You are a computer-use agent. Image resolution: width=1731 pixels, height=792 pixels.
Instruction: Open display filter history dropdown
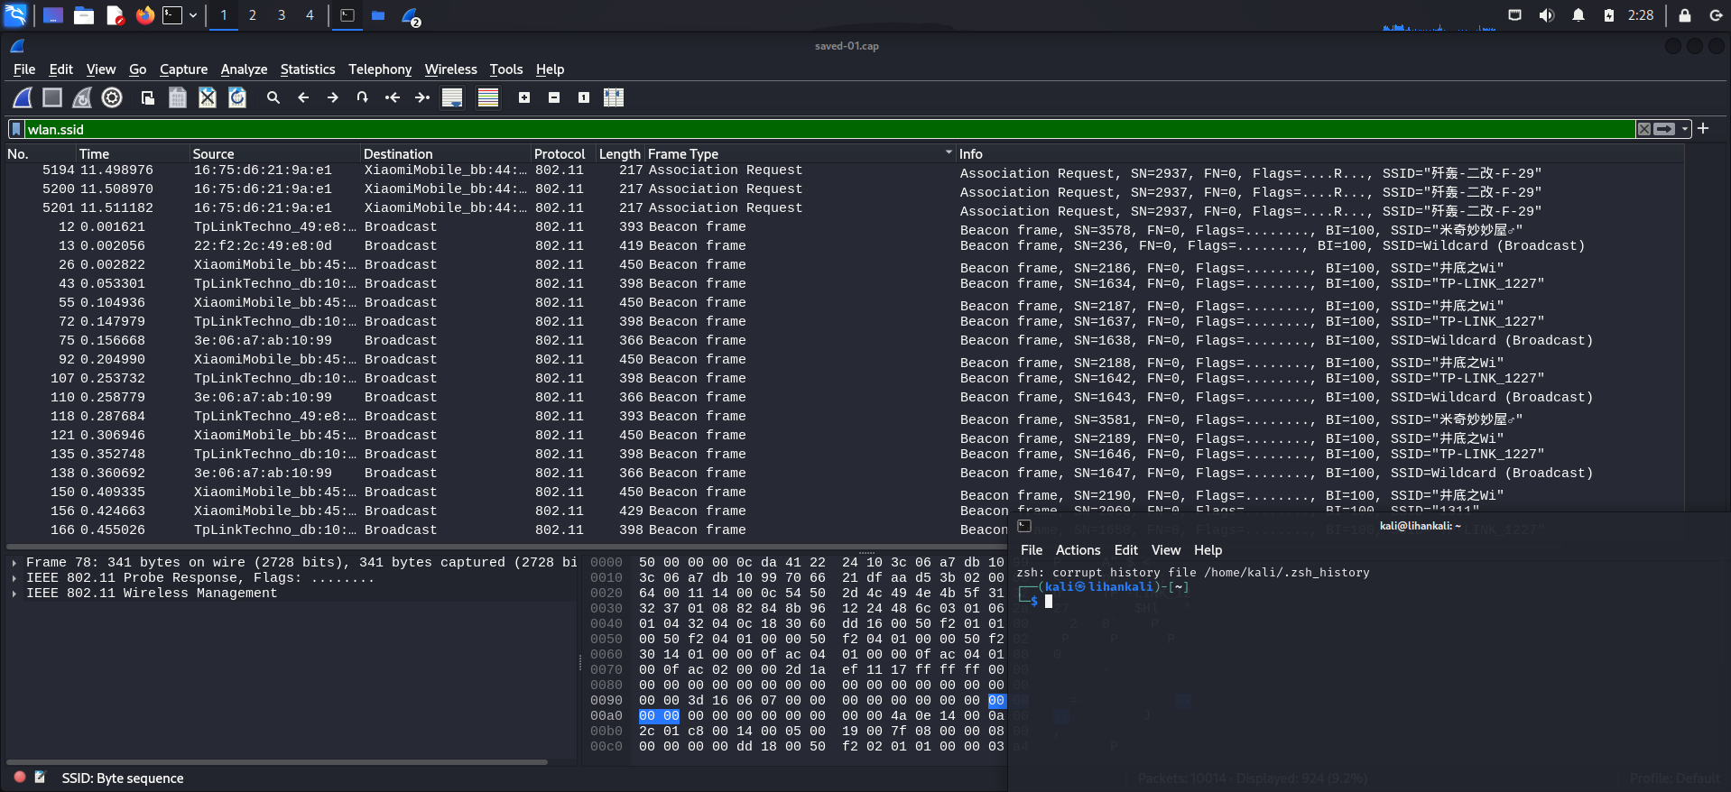click(1684, 129)
